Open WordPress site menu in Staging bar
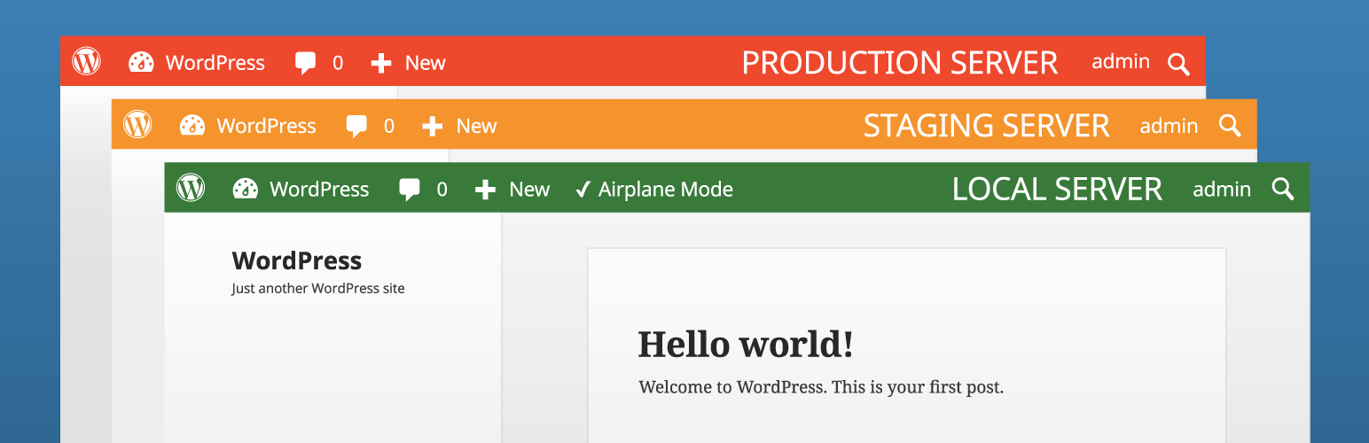Image resolution: width=1369 pixels, height=443 pixels. click(267, 126)
